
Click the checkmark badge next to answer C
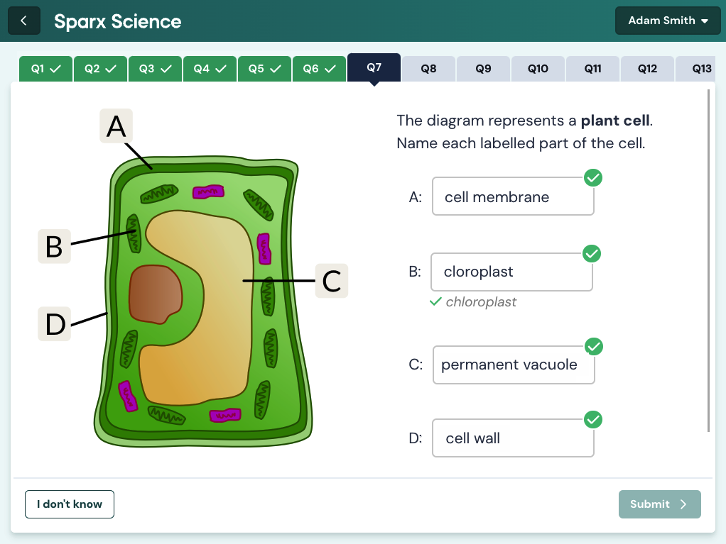click(x=594, y=346)
